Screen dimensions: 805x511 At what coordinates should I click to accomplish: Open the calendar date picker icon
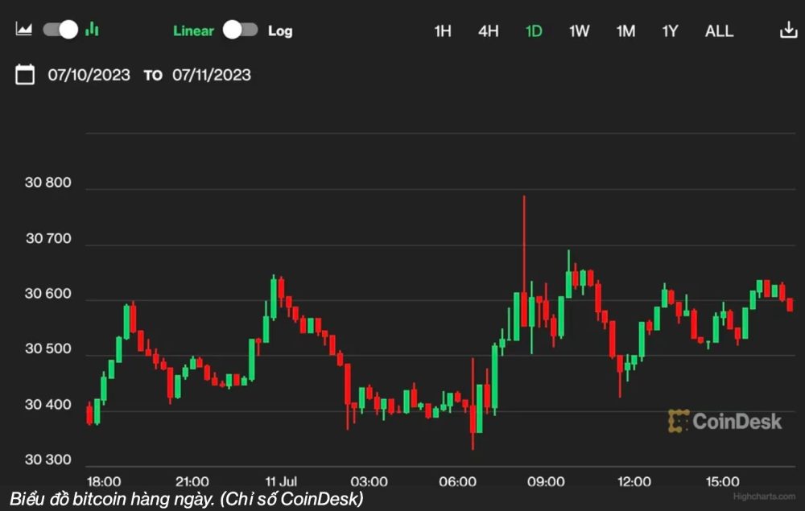[25, 74]
